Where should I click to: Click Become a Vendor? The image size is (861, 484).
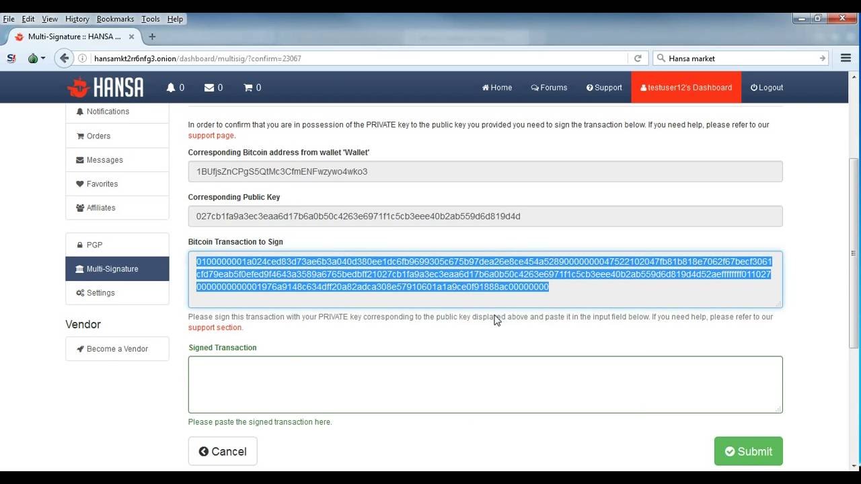click(117, 349)
